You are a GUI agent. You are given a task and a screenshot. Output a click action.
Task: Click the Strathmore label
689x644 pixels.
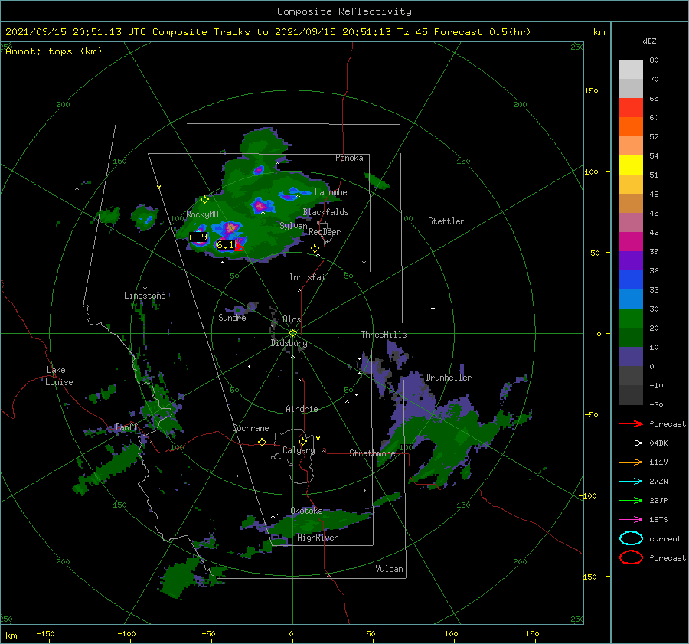click(372, 453)
